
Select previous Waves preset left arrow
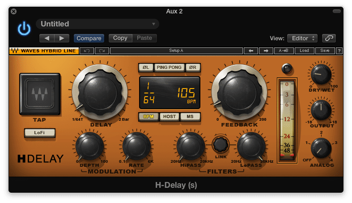251,51
